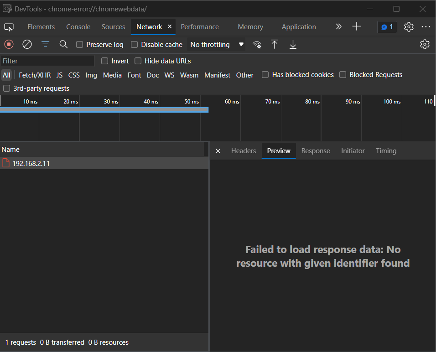The image size is (436, 352).
Task: Filter by Font requests
Action: tap(134, 75)
